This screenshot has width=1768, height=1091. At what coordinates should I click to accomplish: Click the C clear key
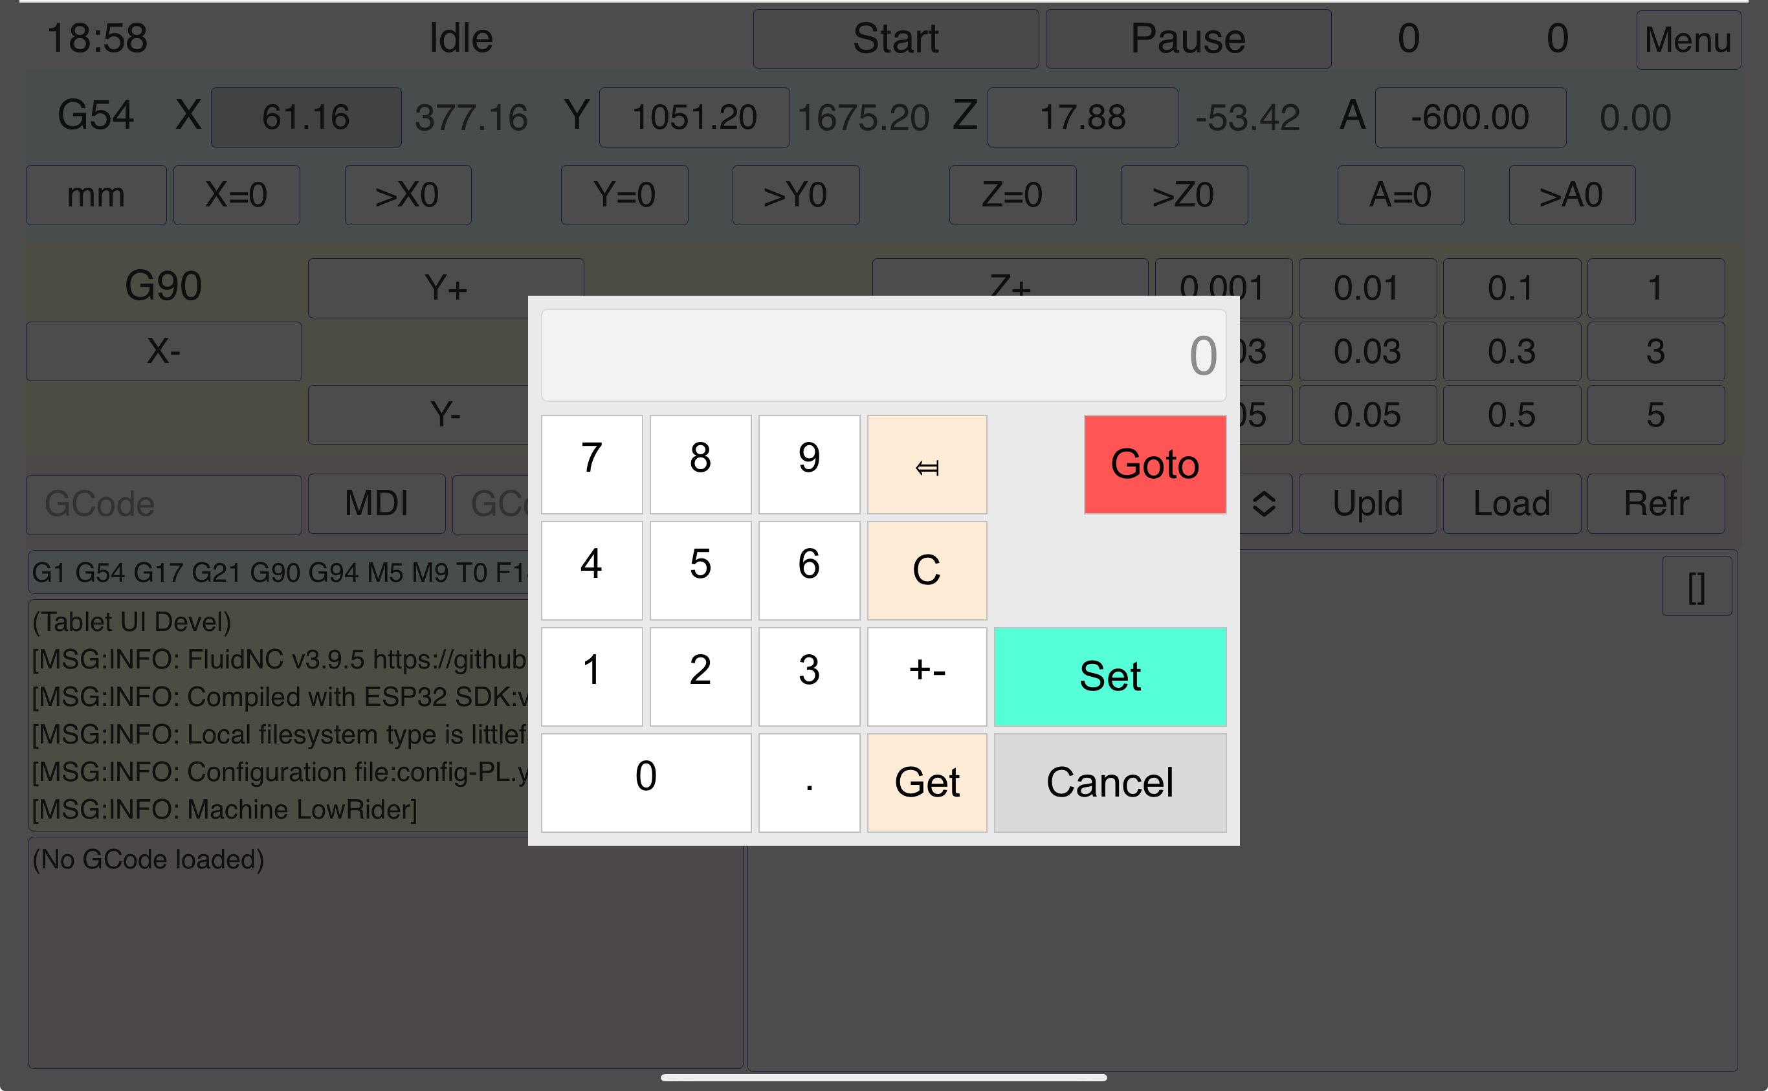[x=927, y=570]
